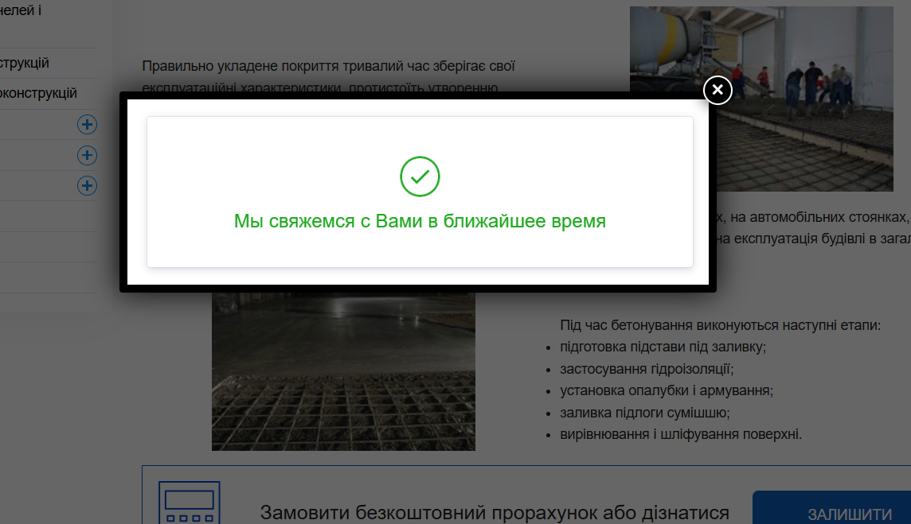Image resolution: width=911 pixels, height=524 pixels.
Task: Click list item 'застосування гідроізоляції'
Action: click(x=647, y=369)
